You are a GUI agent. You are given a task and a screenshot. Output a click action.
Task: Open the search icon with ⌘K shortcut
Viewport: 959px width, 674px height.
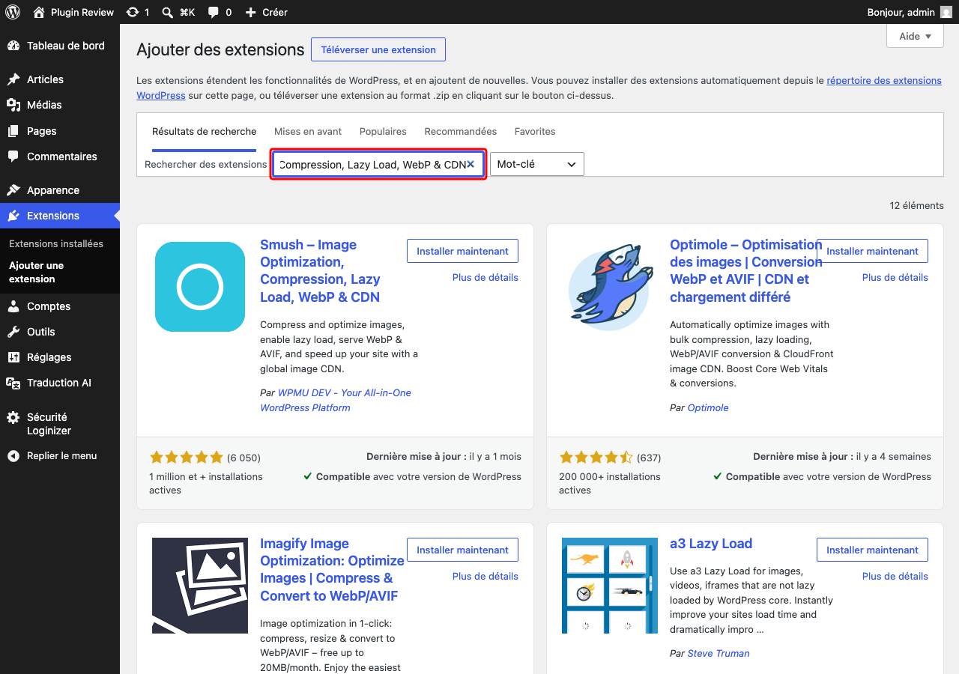coord(167,12)
